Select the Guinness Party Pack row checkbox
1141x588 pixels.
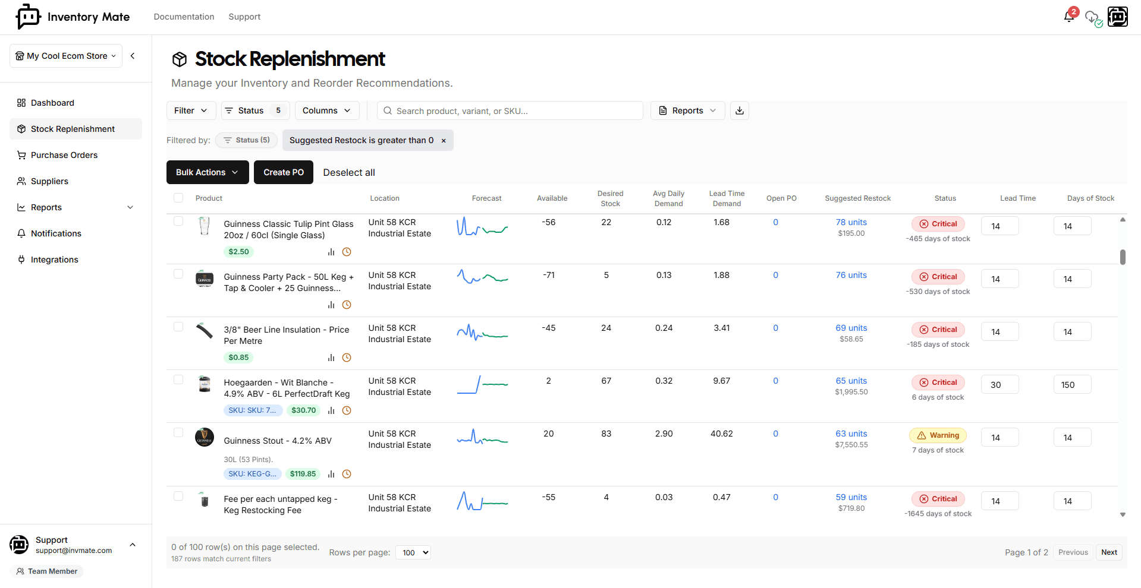pos(178,274)
